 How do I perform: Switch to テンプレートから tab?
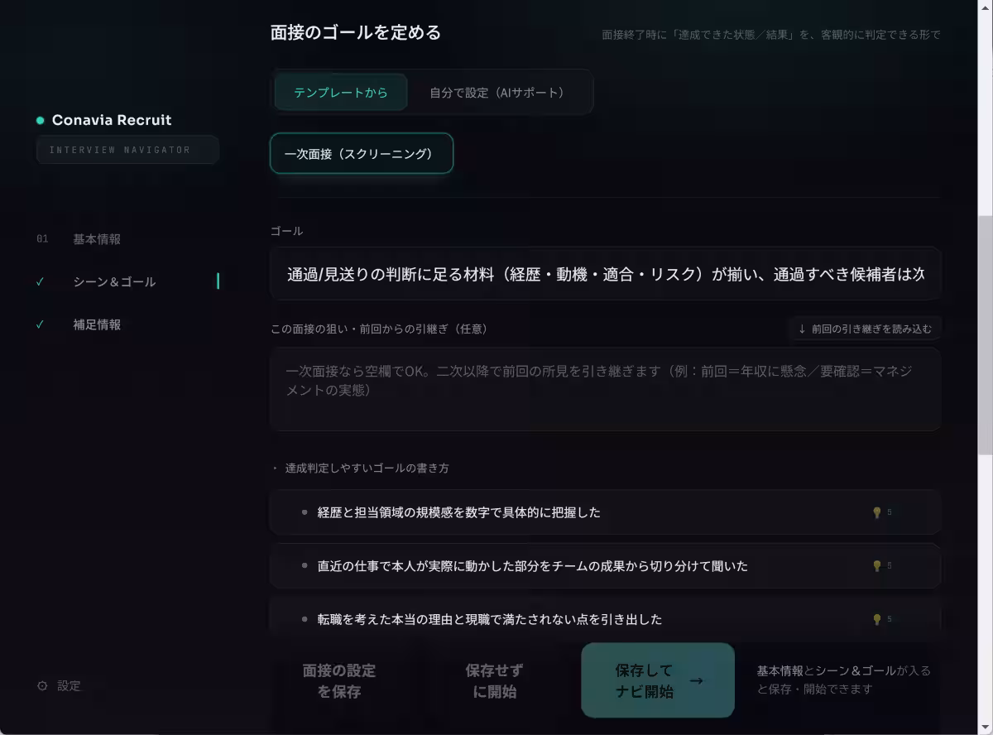click(341, 92)
